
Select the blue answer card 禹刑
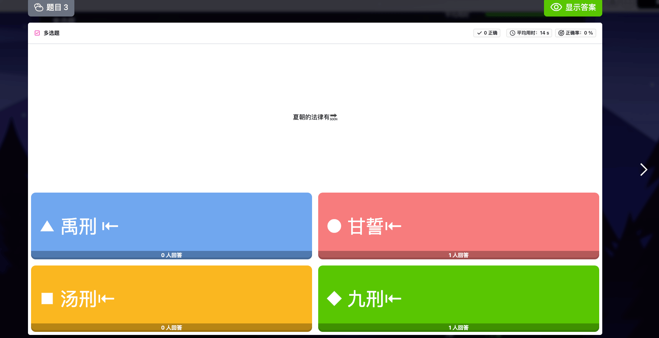coord(171,226)
